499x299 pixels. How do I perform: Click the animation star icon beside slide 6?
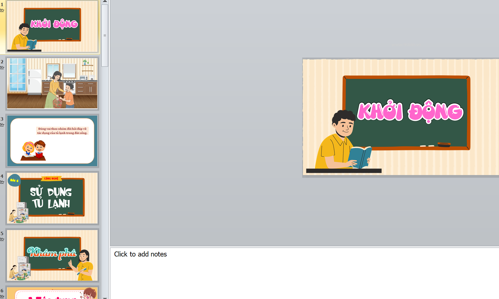tap(2, 296)
